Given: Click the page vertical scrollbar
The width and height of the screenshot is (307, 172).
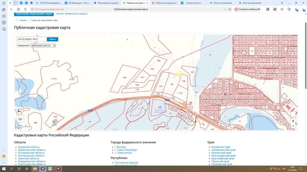Looking at the screenshot, I should click(x=306, y=55).
